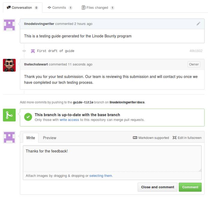Click the Markdown supported icon
Screen dimensions: 208x197
click(135, 138)
